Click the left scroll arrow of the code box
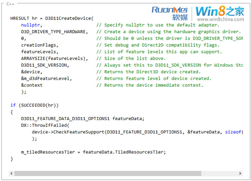This screenshot has width=251, height=181. click(12, 173)
